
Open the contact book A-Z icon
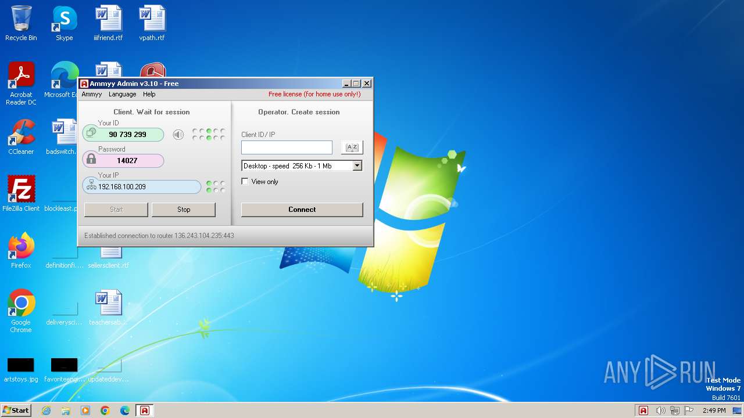(x=352, y=147)
